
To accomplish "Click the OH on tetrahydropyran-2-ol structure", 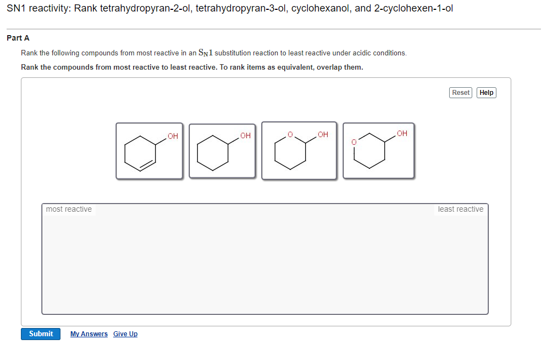I will coord(321,134).
